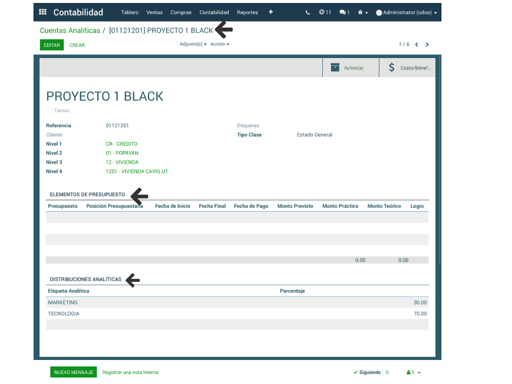Expand the Adjunto(s) dropdown
Screen dimensions: 512x384
193,44
